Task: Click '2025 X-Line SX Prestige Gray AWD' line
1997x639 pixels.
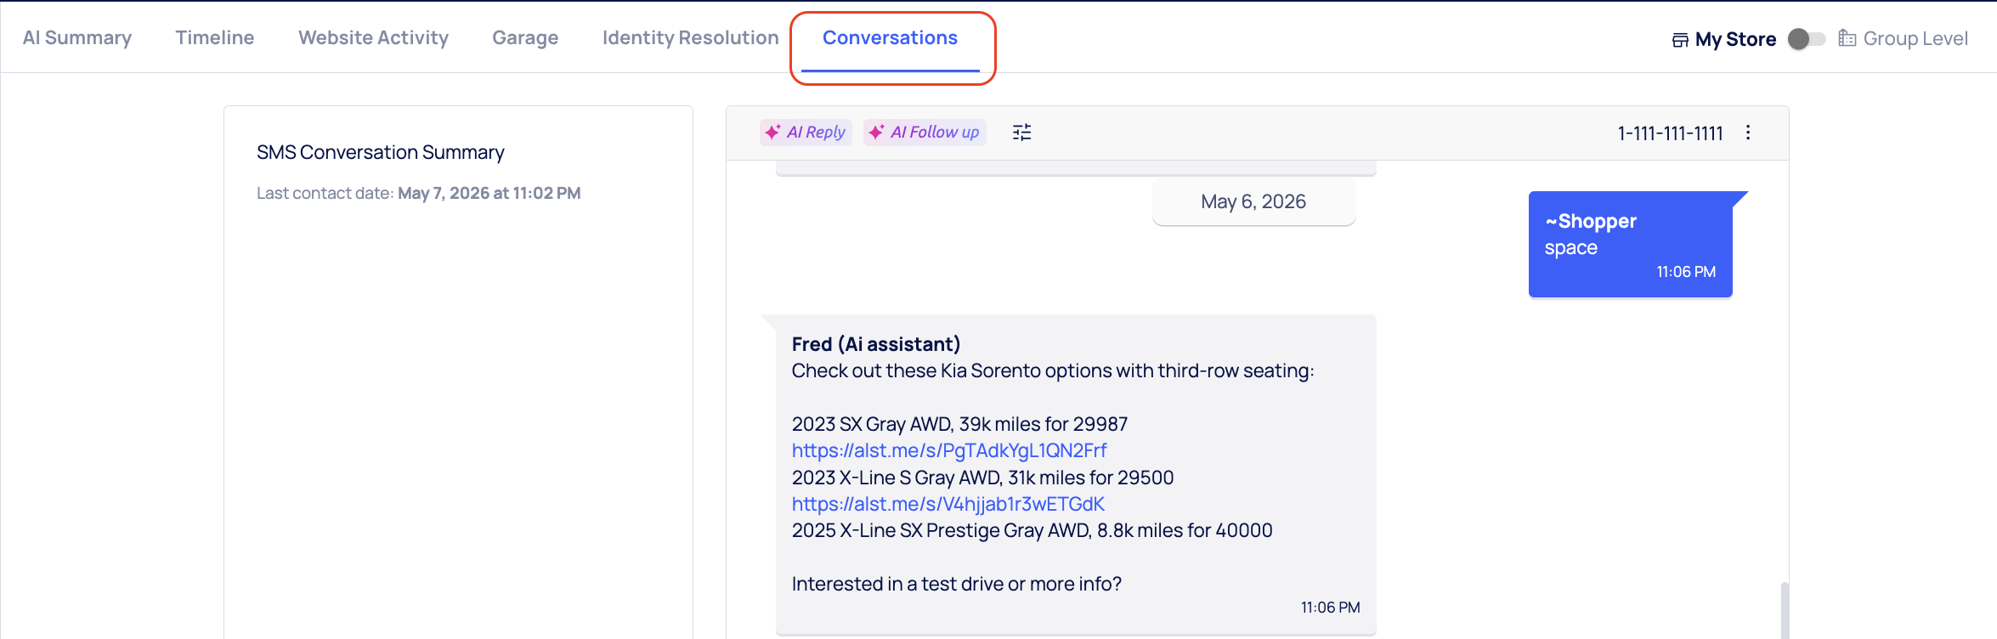Action: click(1032, 530)
